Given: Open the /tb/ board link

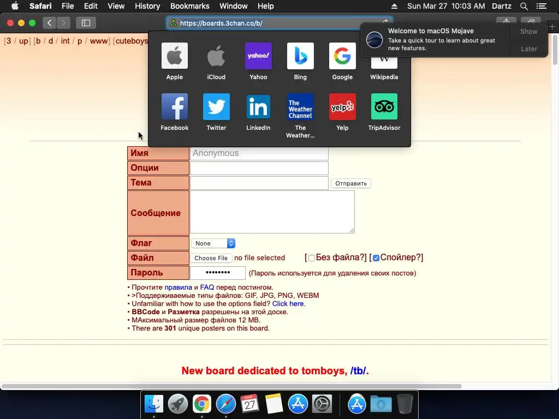Looking at the screenshot, I should point(358,370).
